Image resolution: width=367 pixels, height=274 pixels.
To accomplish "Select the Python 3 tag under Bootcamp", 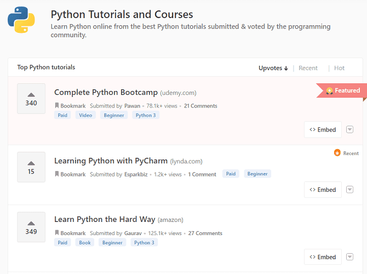I will (x=145, y=115).
